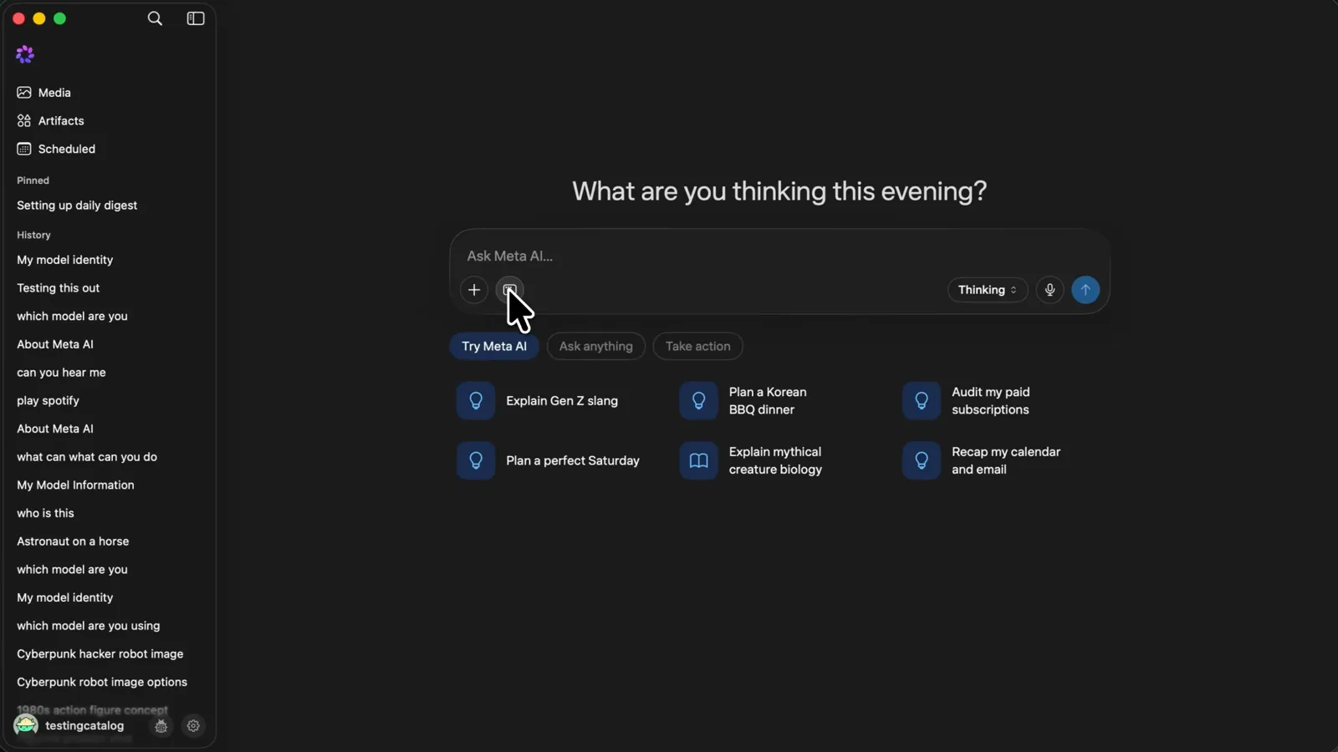
Task: Send message with blue arrow button
Action: [1085, 290]
